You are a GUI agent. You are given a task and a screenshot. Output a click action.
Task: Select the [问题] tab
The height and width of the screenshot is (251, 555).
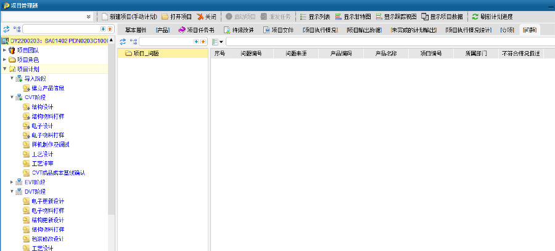pyautogui.click(x=529, y=30)
